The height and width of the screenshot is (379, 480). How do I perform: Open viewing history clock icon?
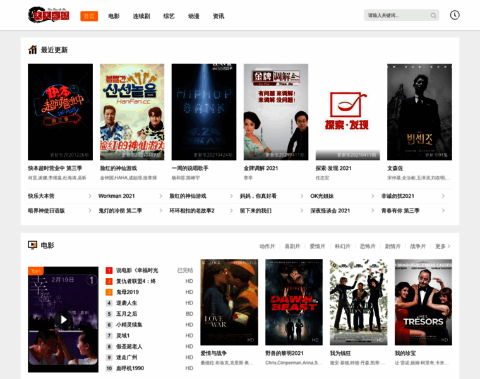pos(455,15)
